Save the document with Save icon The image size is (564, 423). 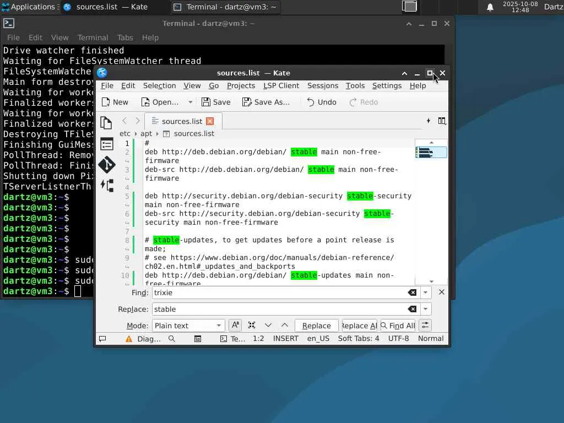coord(216,102)
